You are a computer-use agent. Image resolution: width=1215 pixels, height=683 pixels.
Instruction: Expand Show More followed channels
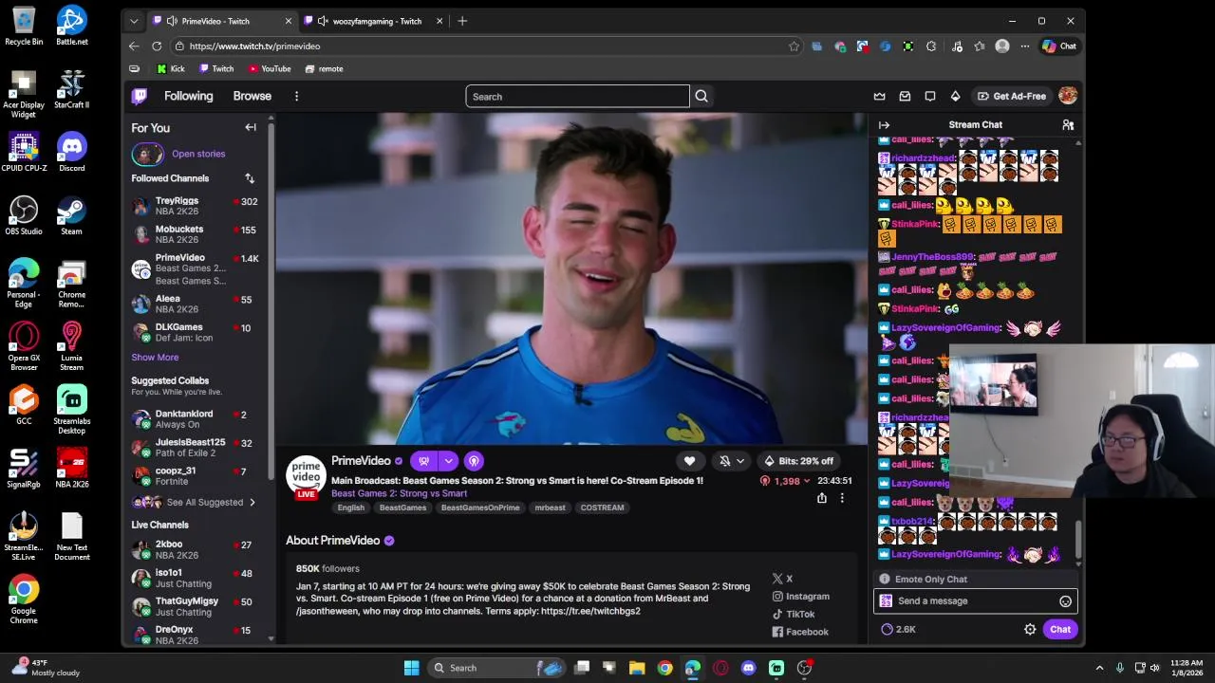[x=155, y=358]
